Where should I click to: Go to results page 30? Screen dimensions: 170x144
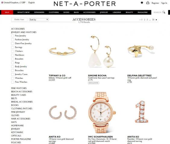153,20
